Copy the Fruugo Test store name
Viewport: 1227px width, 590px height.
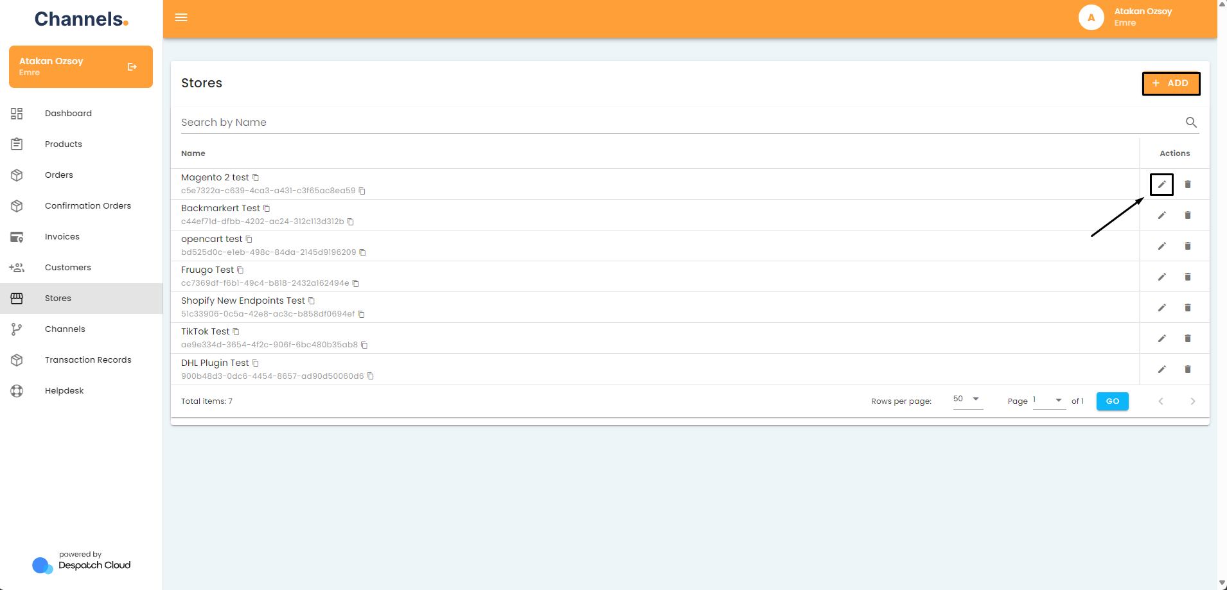click(x=240, y=270)
